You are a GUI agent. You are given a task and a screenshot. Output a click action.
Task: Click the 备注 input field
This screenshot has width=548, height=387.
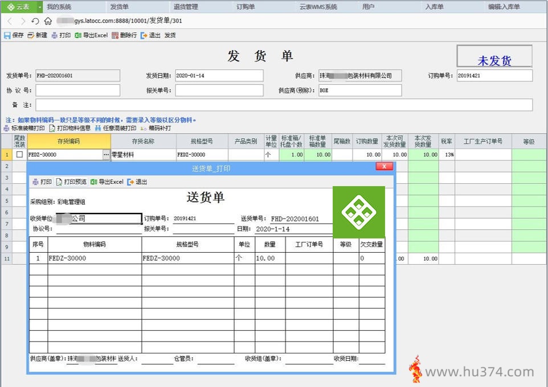(x=284, y=105)
